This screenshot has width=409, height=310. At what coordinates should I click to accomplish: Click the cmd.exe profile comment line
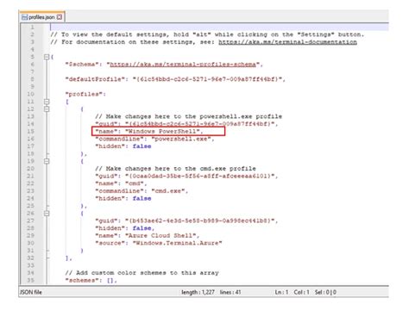coord(175,169)
